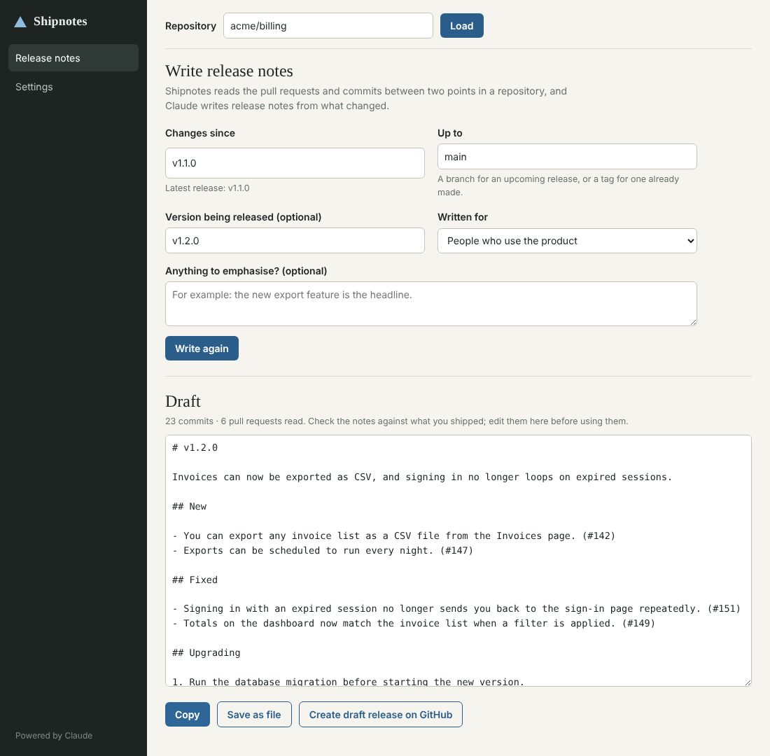This screenshot has width=770, height=756.
Task: Click the '## Upgrading' line in draft
Action: pos(206,653)
